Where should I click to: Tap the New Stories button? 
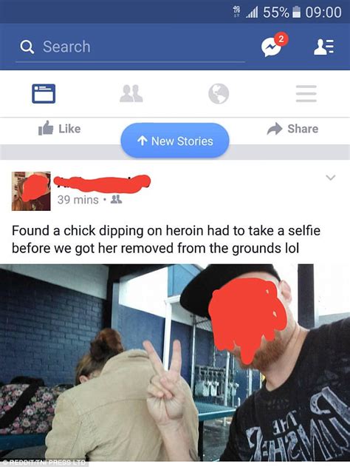click(175, 141)
